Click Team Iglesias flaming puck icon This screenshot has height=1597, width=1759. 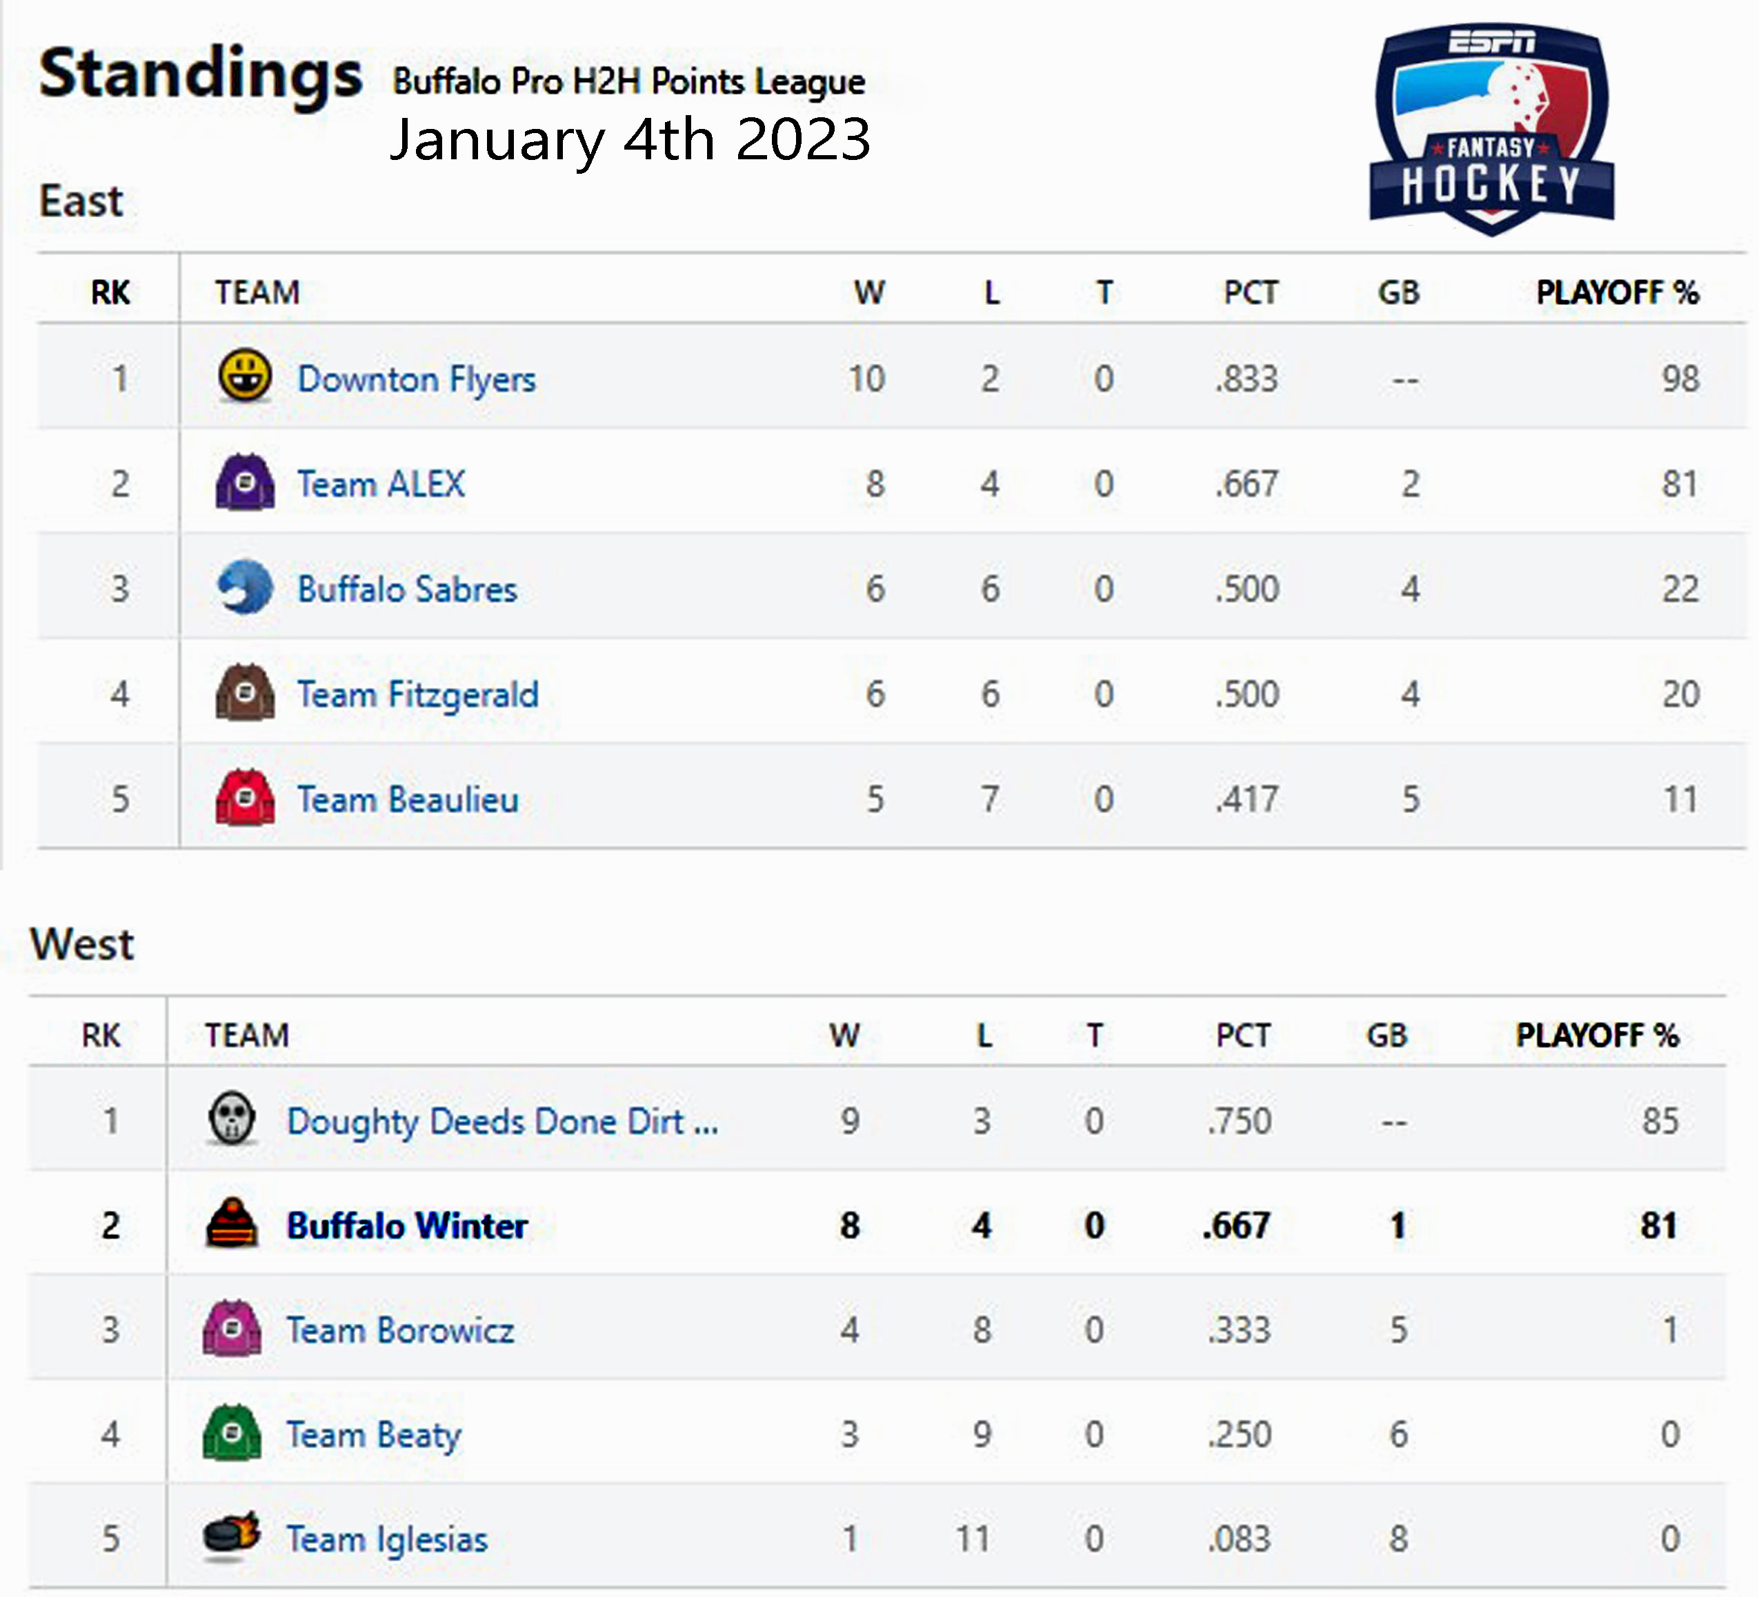click(232, 1536)
